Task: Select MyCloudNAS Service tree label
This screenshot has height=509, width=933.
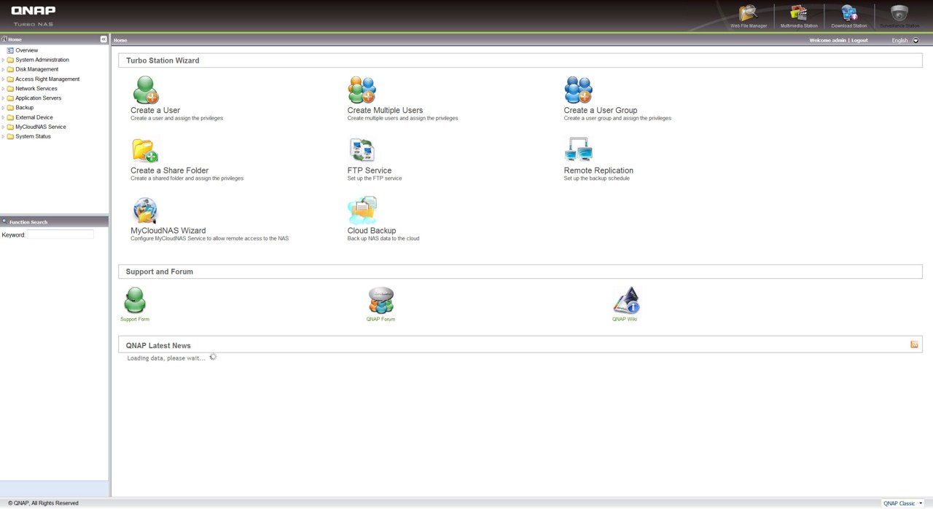Action: [x=41, y=127]
